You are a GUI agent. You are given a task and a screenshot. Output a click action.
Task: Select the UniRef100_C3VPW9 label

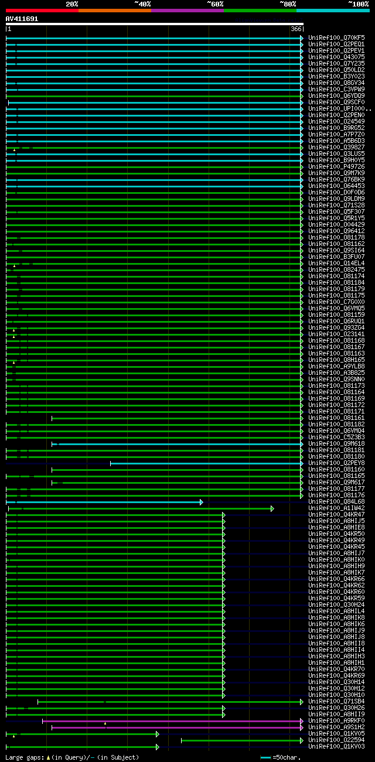(x=336, y=89)
